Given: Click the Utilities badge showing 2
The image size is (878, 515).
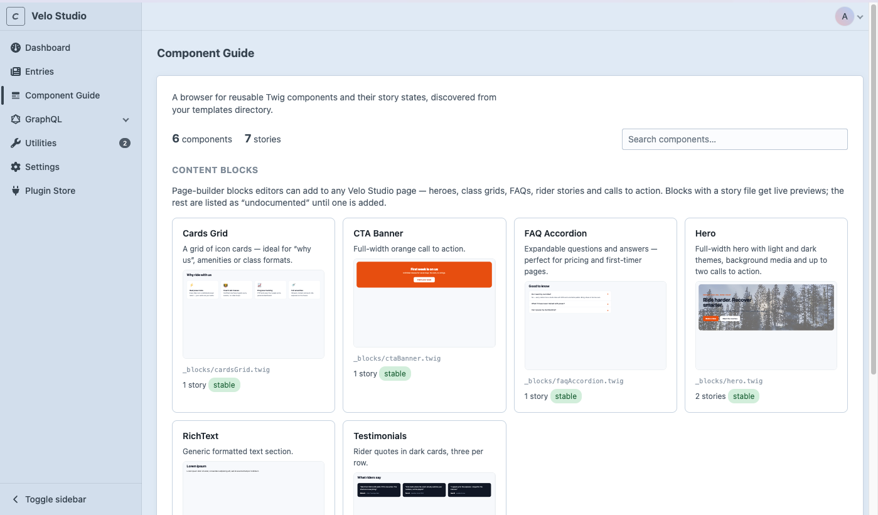Looking at the screenshot, I should (x=125, y=143).
